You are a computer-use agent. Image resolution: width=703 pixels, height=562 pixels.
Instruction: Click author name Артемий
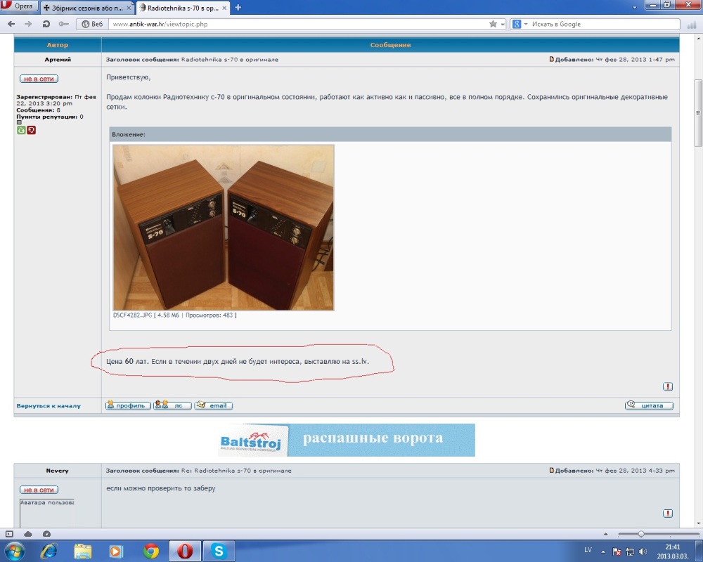pos(58,60)
